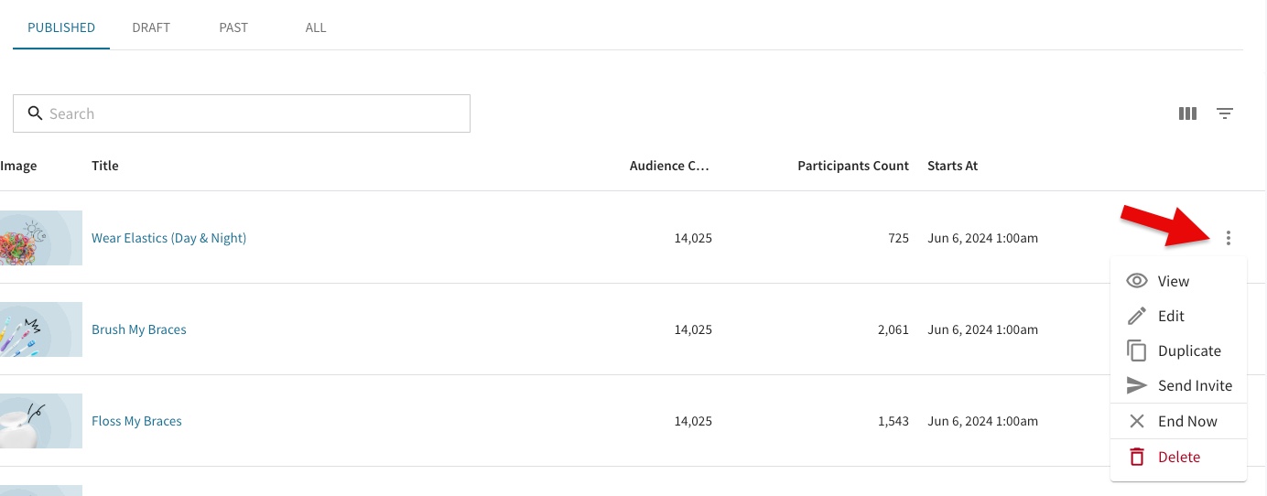Click the three-dot menu for Wear Elastics
This screenshot has width=1267, height=496.
(x=1229, y=238)
